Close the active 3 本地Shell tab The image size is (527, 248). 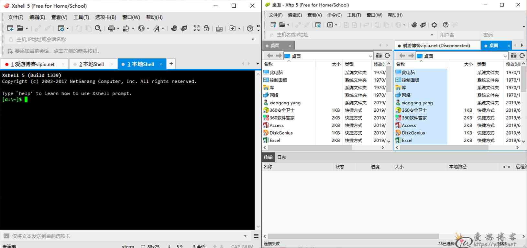pyautogui.click(x=161, y=64)
